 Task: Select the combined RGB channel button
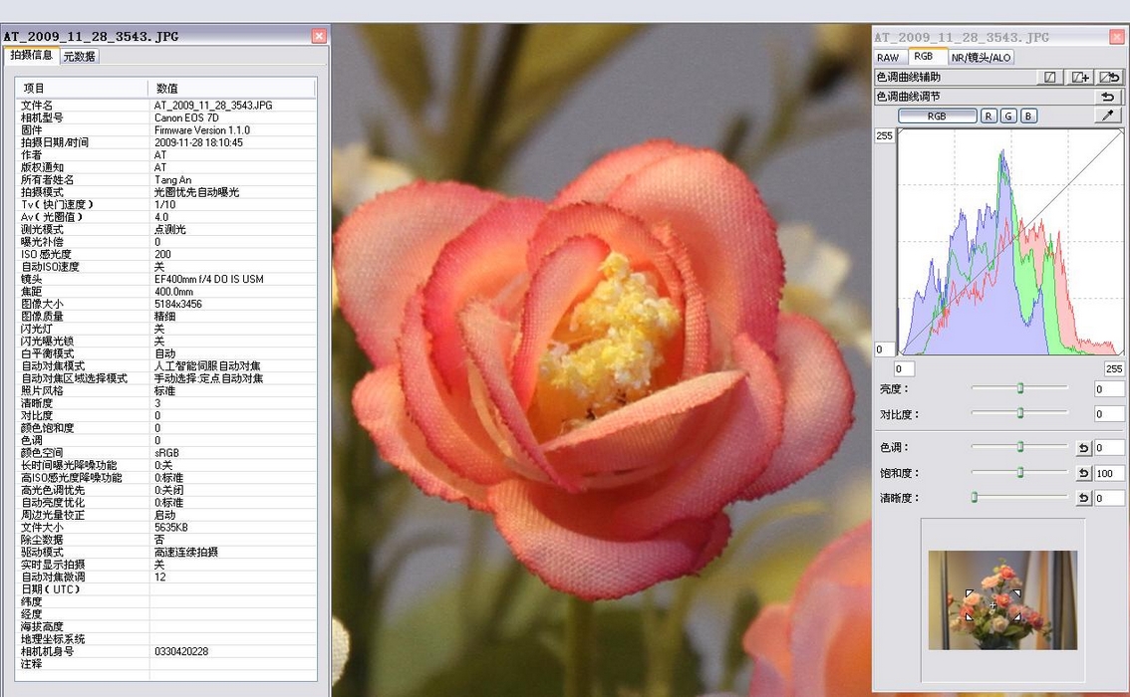pyautogui.click(x=937, y=116)
